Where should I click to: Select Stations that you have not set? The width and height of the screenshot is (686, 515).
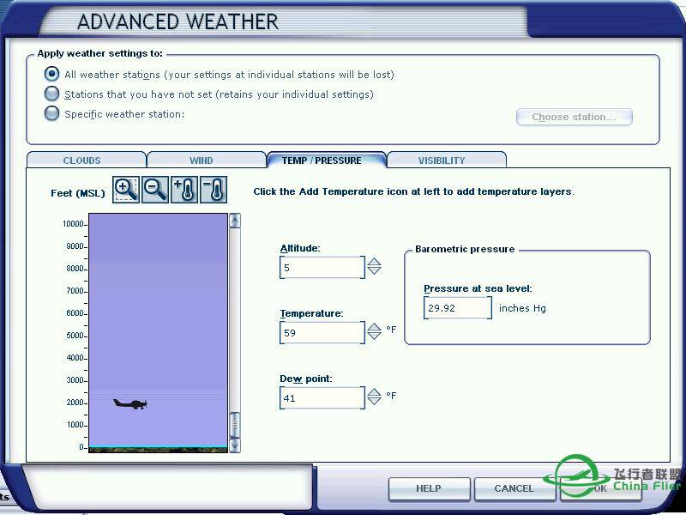[51, 94]
